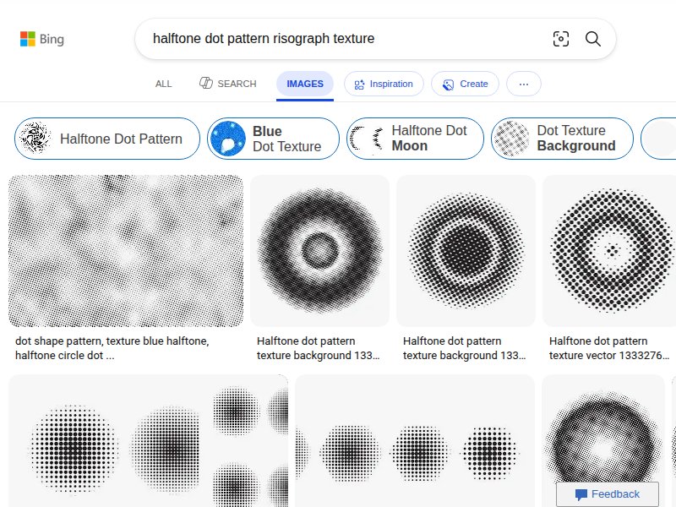Click the palette icon on the Create button

[x=447, y=84]
